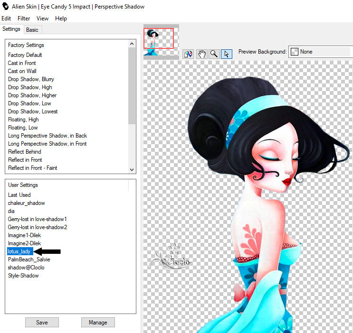Select the lotus_lady user setting
Image resolution: width=353 pixels, height=333 pixels.
(20, 251)
